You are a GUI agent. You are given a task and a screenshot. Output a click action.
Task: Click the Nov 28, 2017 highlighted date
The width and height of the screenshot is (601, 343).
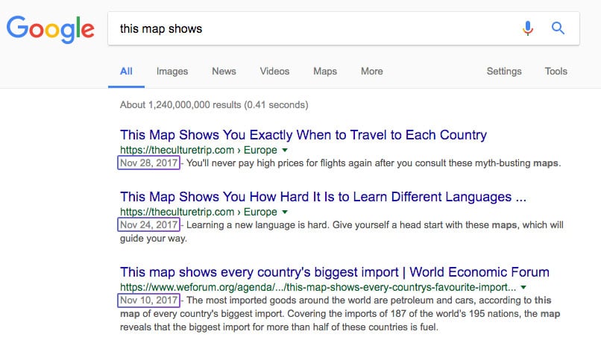coord(148,163)
